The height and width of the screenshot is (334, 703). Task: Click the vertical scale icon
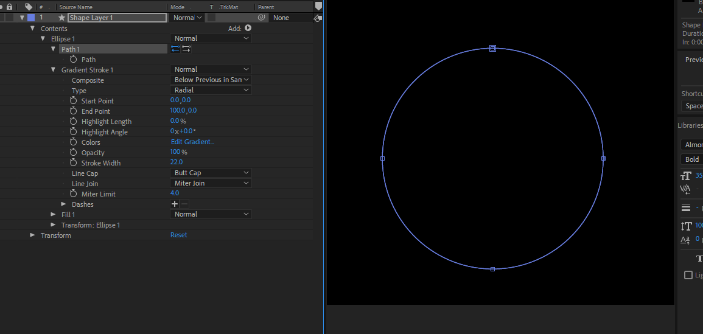686,226
